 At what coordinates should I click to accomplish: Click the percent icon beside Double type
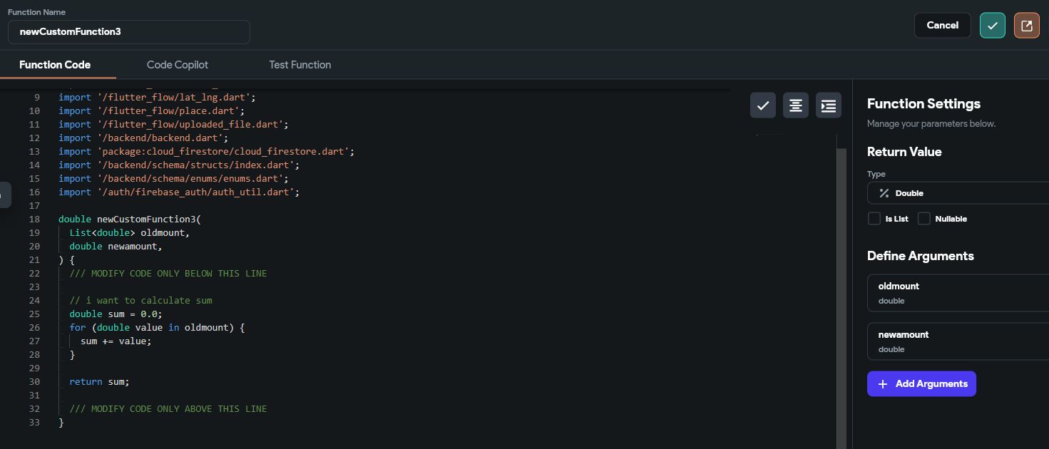884,193
